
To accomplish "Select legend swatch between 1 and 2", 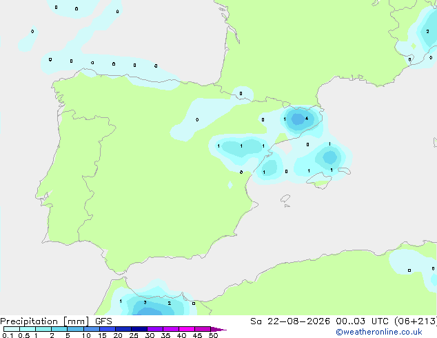I will [x=43, y=329].
